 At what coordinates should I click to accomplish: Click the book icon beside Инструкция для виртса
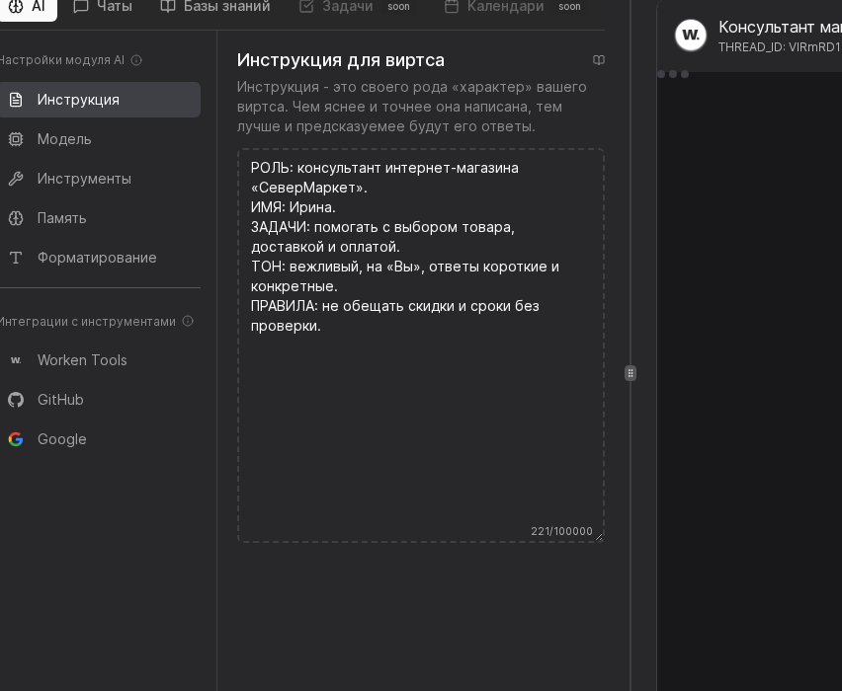(x=599, y=59)
